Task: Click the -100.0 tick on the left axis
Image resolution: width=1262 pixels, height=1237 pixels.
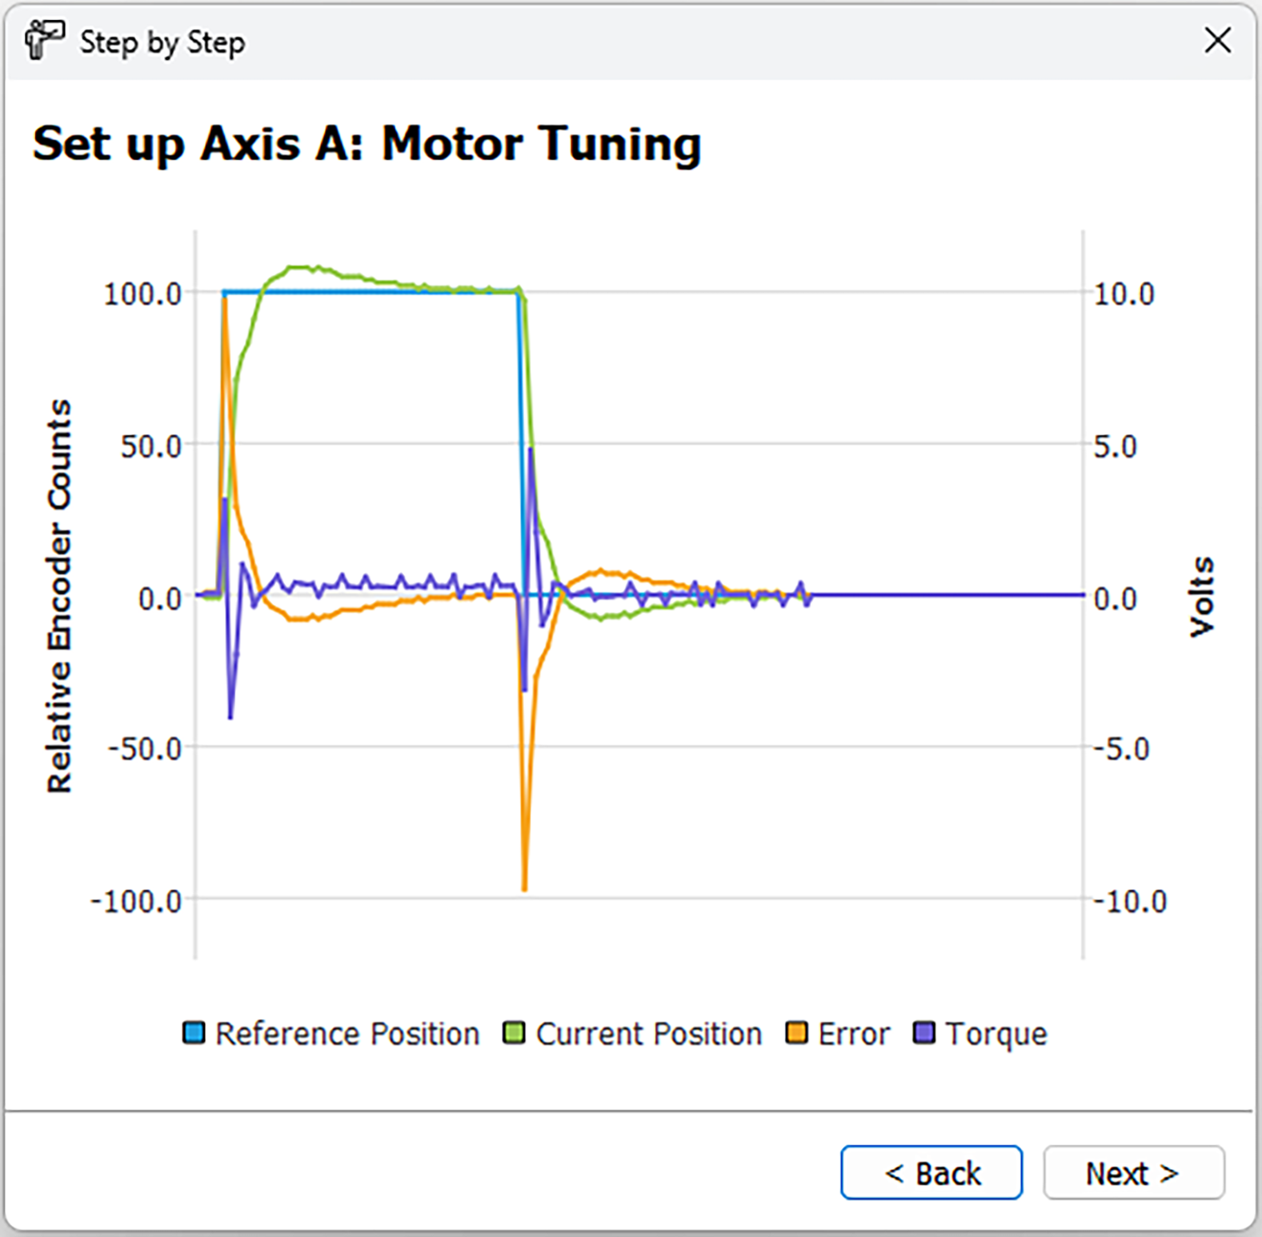Action: tap(136, 902)
